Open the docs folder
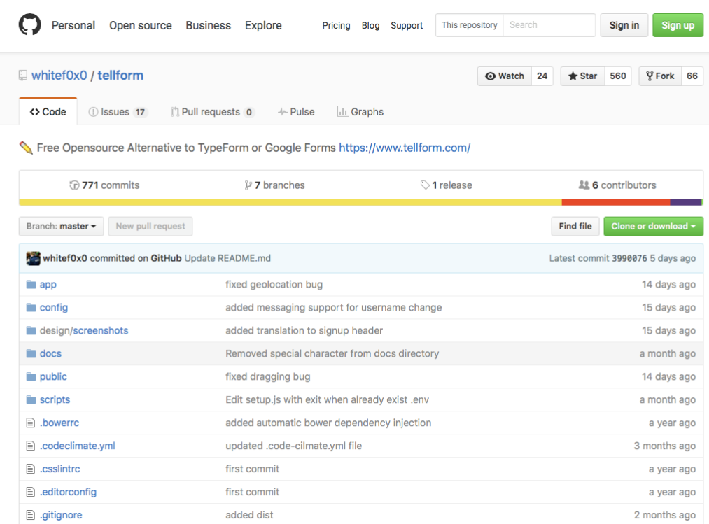Image resolution: width=709 pixels, height=524 pixels. pyautogui.click(x=50, y=353)
